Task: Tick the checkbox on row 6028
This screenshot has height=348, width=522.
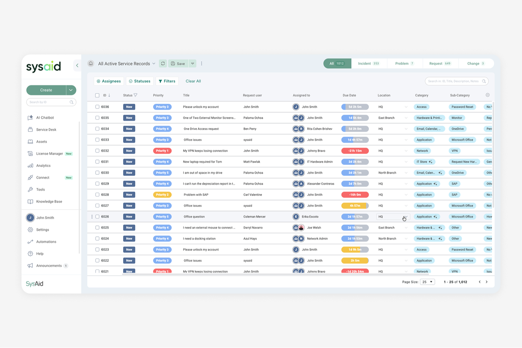Action: point(97,194)
